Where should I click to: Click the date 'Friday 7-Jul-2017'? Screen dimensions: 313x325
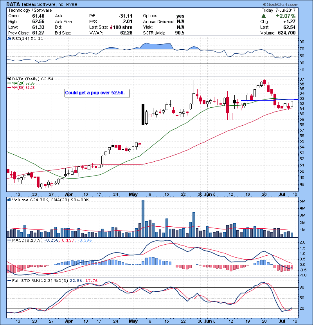(279, 10)
